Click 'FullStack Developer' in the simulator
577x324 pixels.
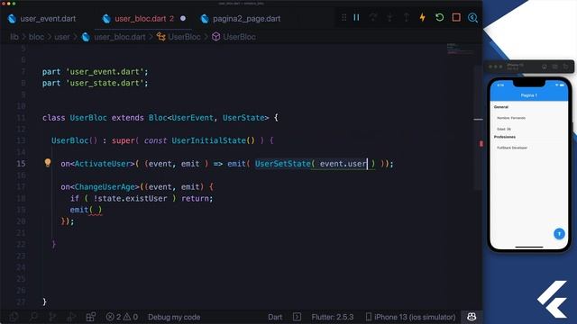[512, 148]
